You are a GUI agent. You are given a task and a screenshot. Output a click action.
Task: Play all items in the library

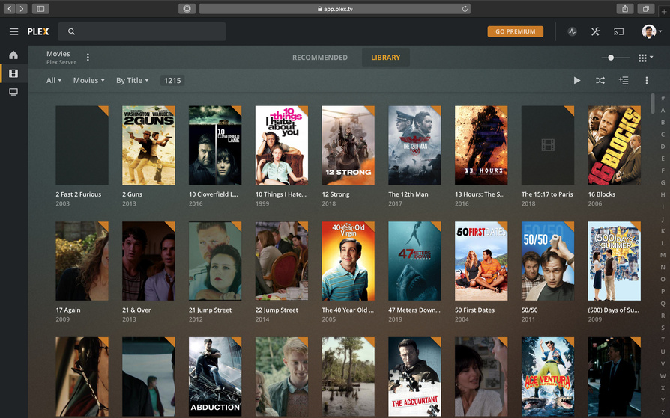(x=577, y=80)
